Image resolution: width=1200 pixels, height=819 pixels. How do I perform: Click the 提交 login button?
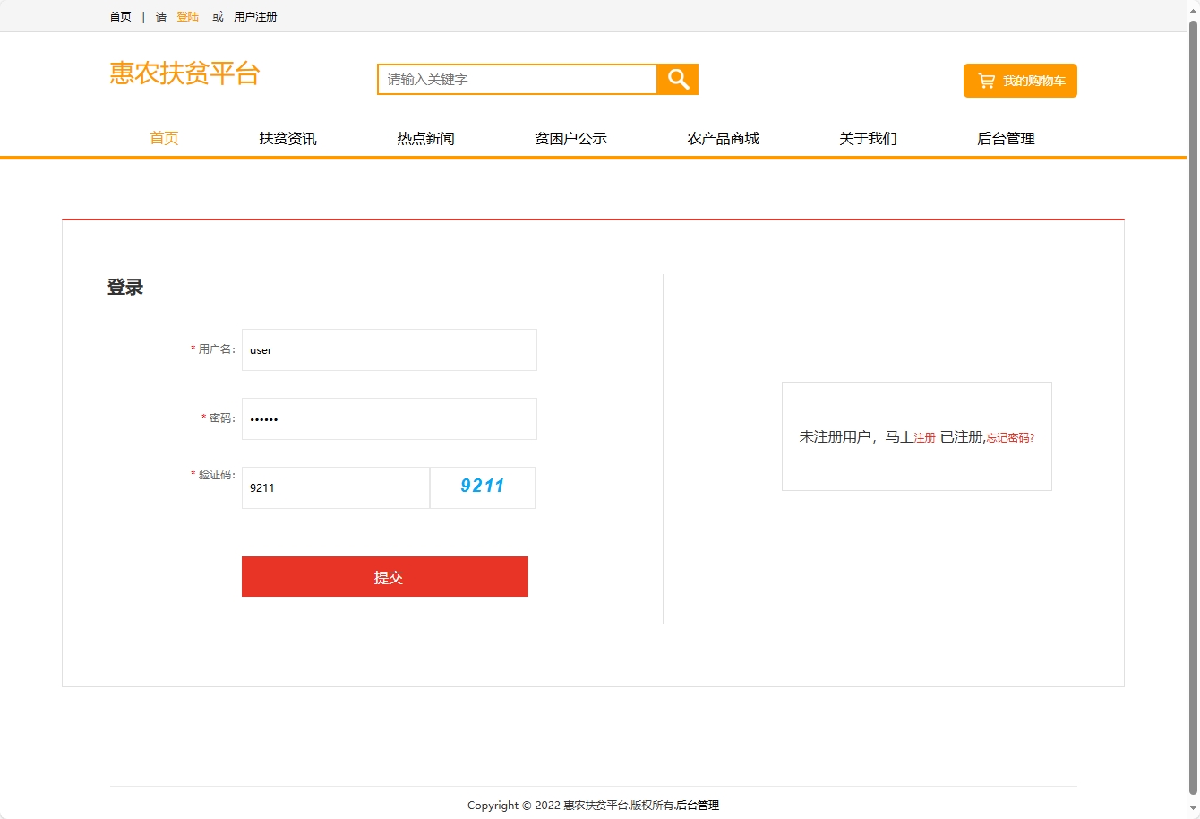point(384,576)
